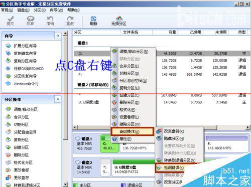Click the partition list horizontal scrollbar right arrow
Viewport: 251px width, 187px height.
point(247,127)
